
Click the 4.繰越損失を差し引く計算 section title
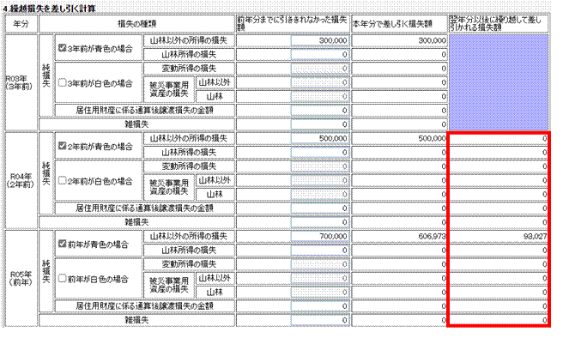[x=49, y=9]
